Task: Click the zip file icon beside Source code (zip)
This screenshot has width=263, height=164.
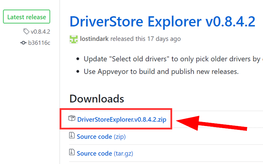Action: pos(72,135)
